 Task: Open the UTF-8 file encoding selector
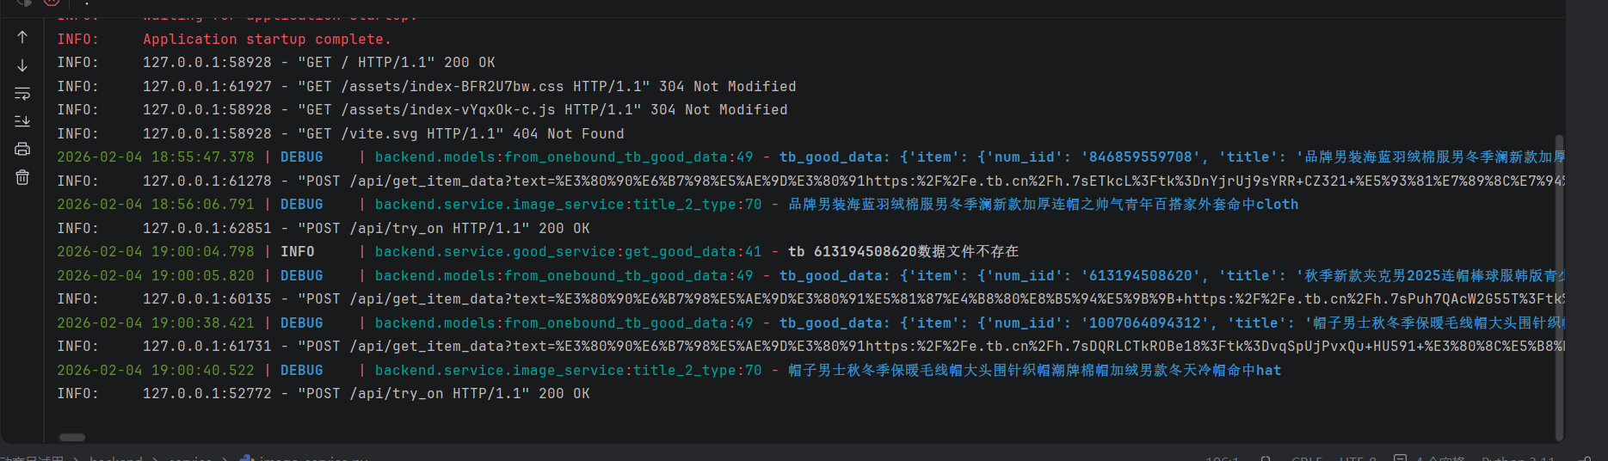tap(1358, 458)
